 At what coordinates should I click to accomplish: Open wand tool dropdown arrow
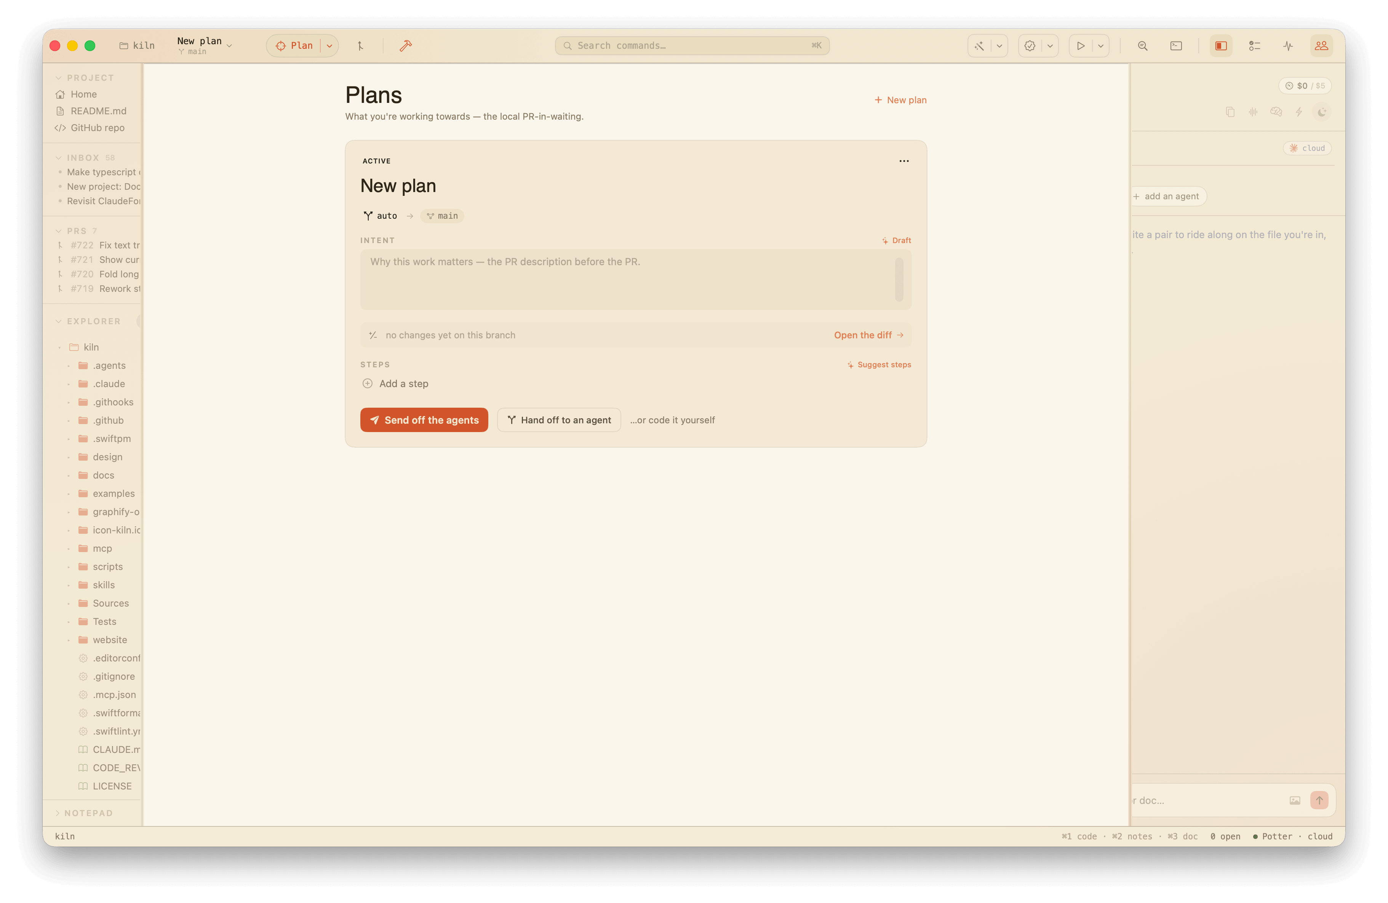pyautogui.click(x=999, y=45)
